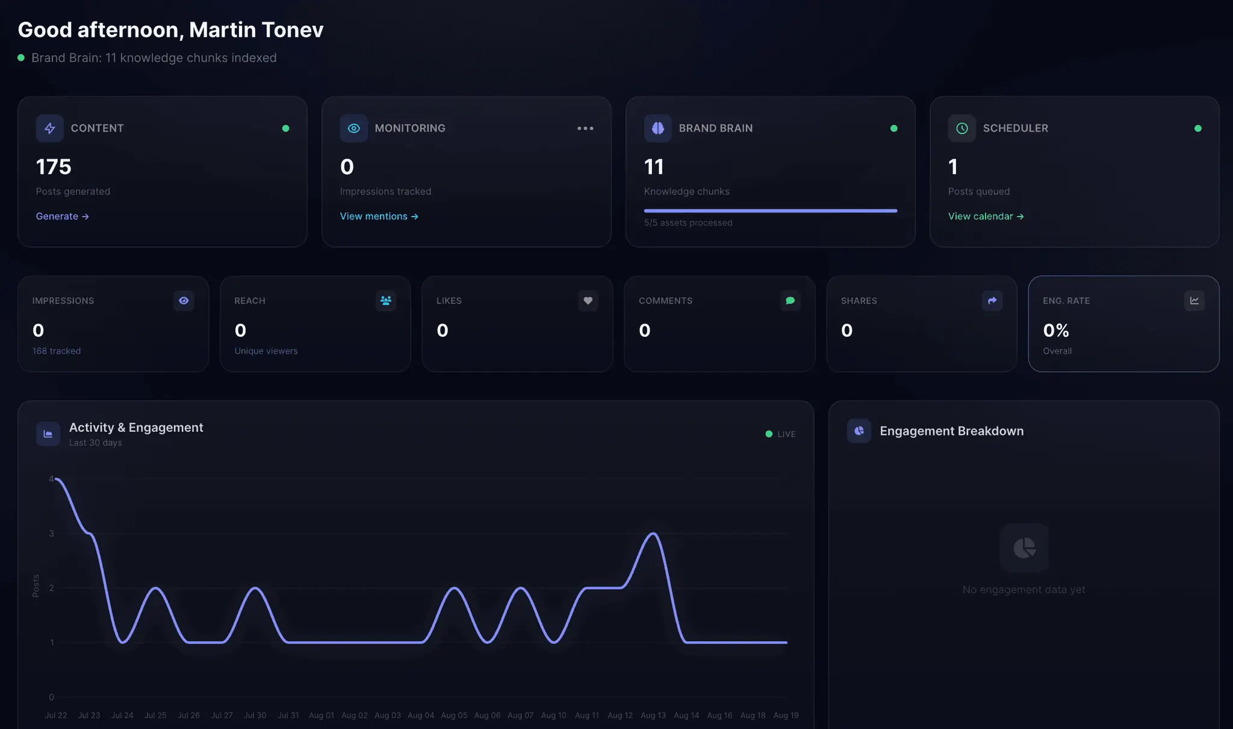
Task: Click the '0%' engagement rate value
Action: coord(1056,330)
